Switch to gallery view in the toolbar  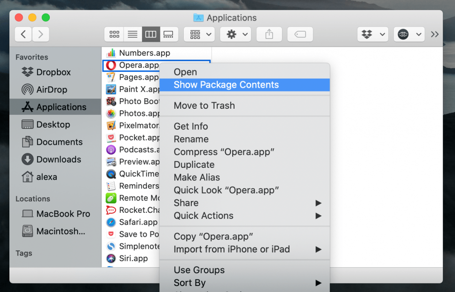[x=169, y=34]
